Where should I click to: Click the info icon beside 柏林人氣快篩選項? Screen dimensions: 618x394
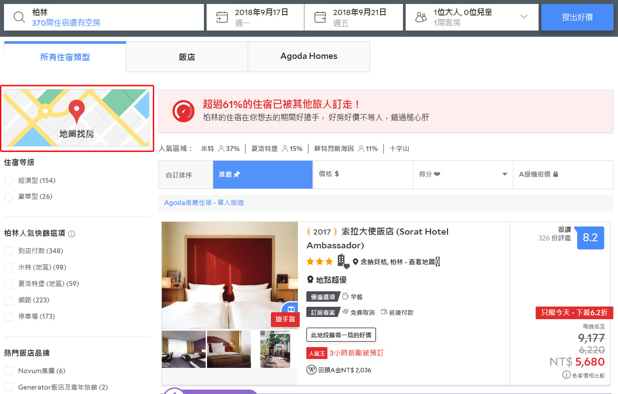[72, 234]
